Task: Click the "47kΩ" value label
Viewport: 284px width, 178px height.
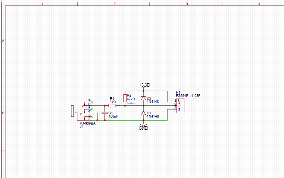Action: pos(131,99)
